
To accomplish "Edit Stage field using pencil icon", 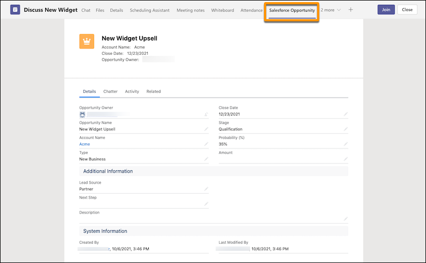I will (x=346, y=129).
